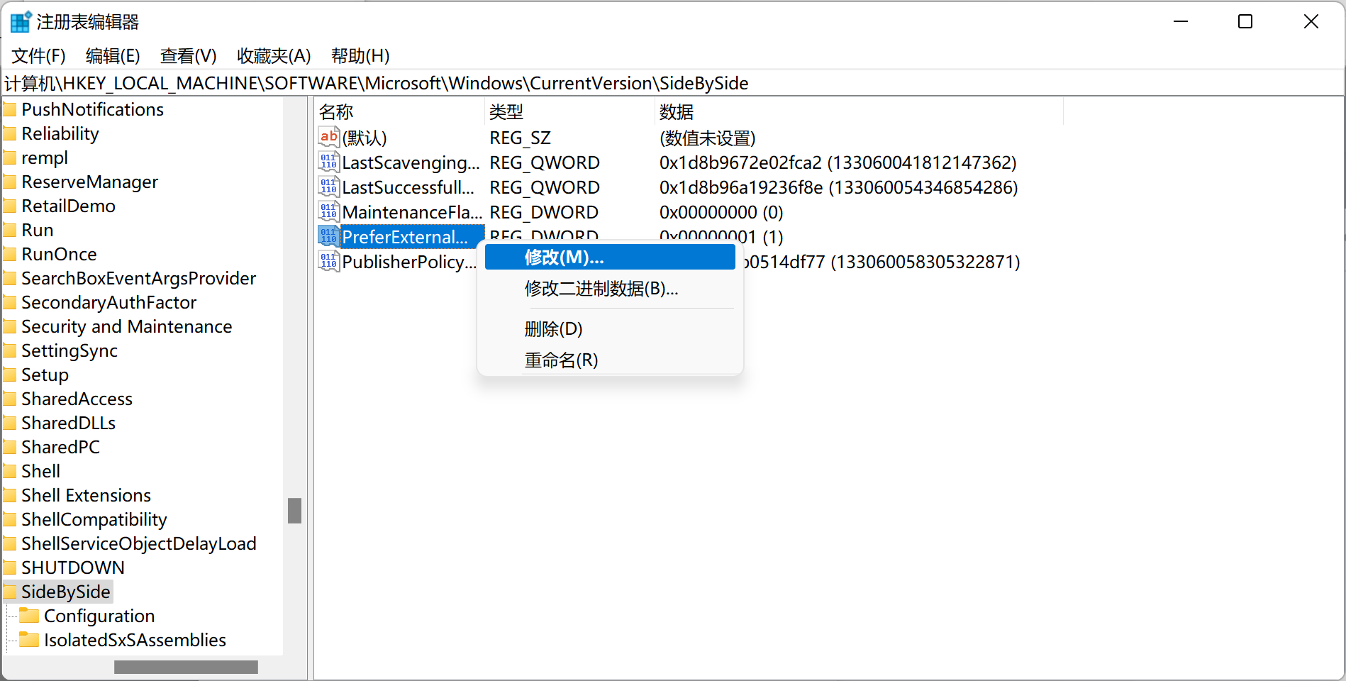Click the Configuration subfolder icon
The width and height of the screenshot is (1346, 681).
point(29,615)
